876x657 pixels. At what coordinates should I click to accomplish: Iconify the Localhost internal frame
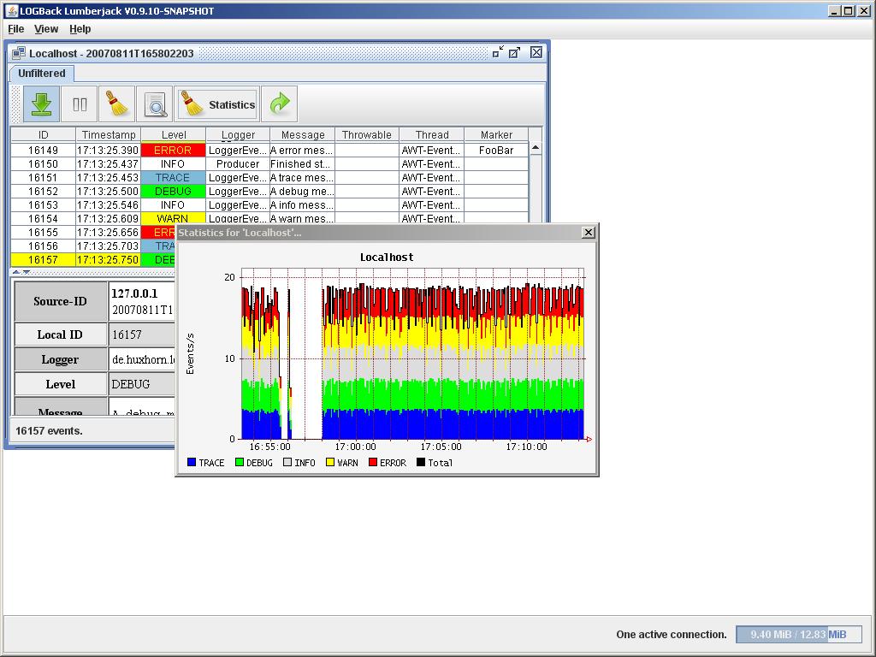497,53
